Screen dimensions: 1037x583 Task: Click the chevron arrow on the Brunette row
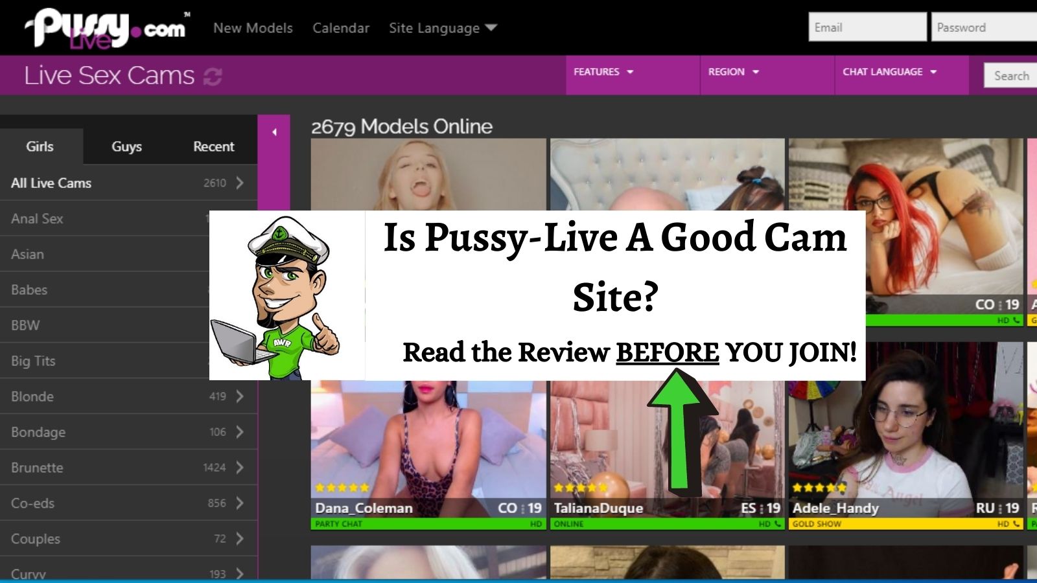pyautogui.click(x=240, y=468)
